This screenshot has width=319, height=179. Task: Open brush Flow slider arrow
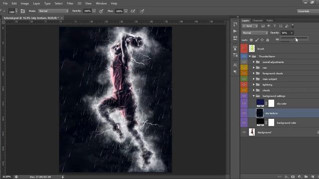(x=126, y=11)
